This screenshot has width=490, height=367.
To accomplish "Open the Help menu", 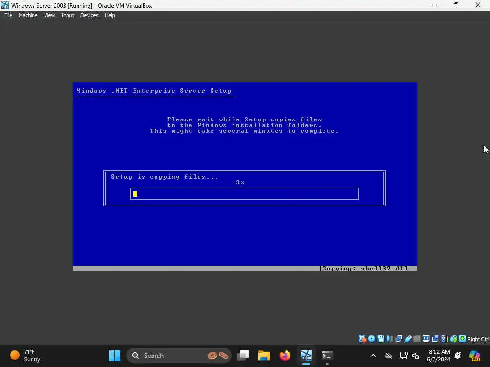I will [110, 15].
